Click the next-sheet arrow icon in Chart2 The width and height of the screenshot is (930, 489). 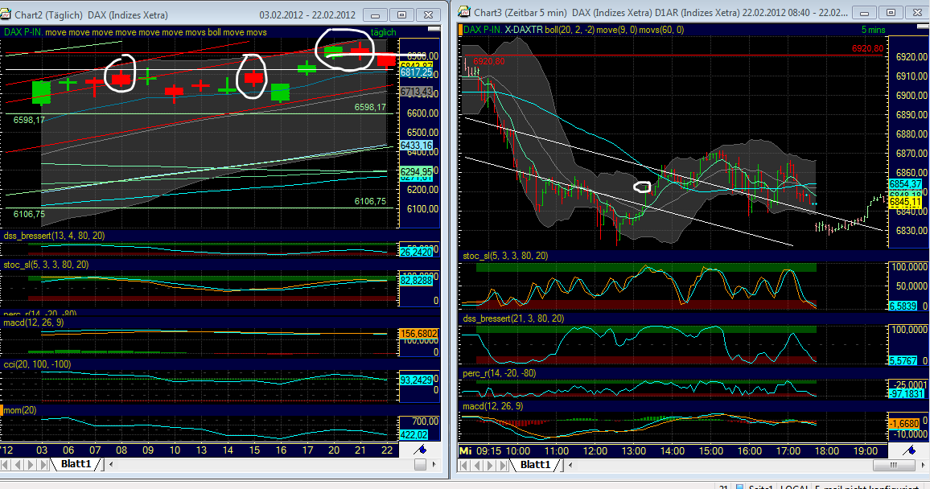coord(31,465)
